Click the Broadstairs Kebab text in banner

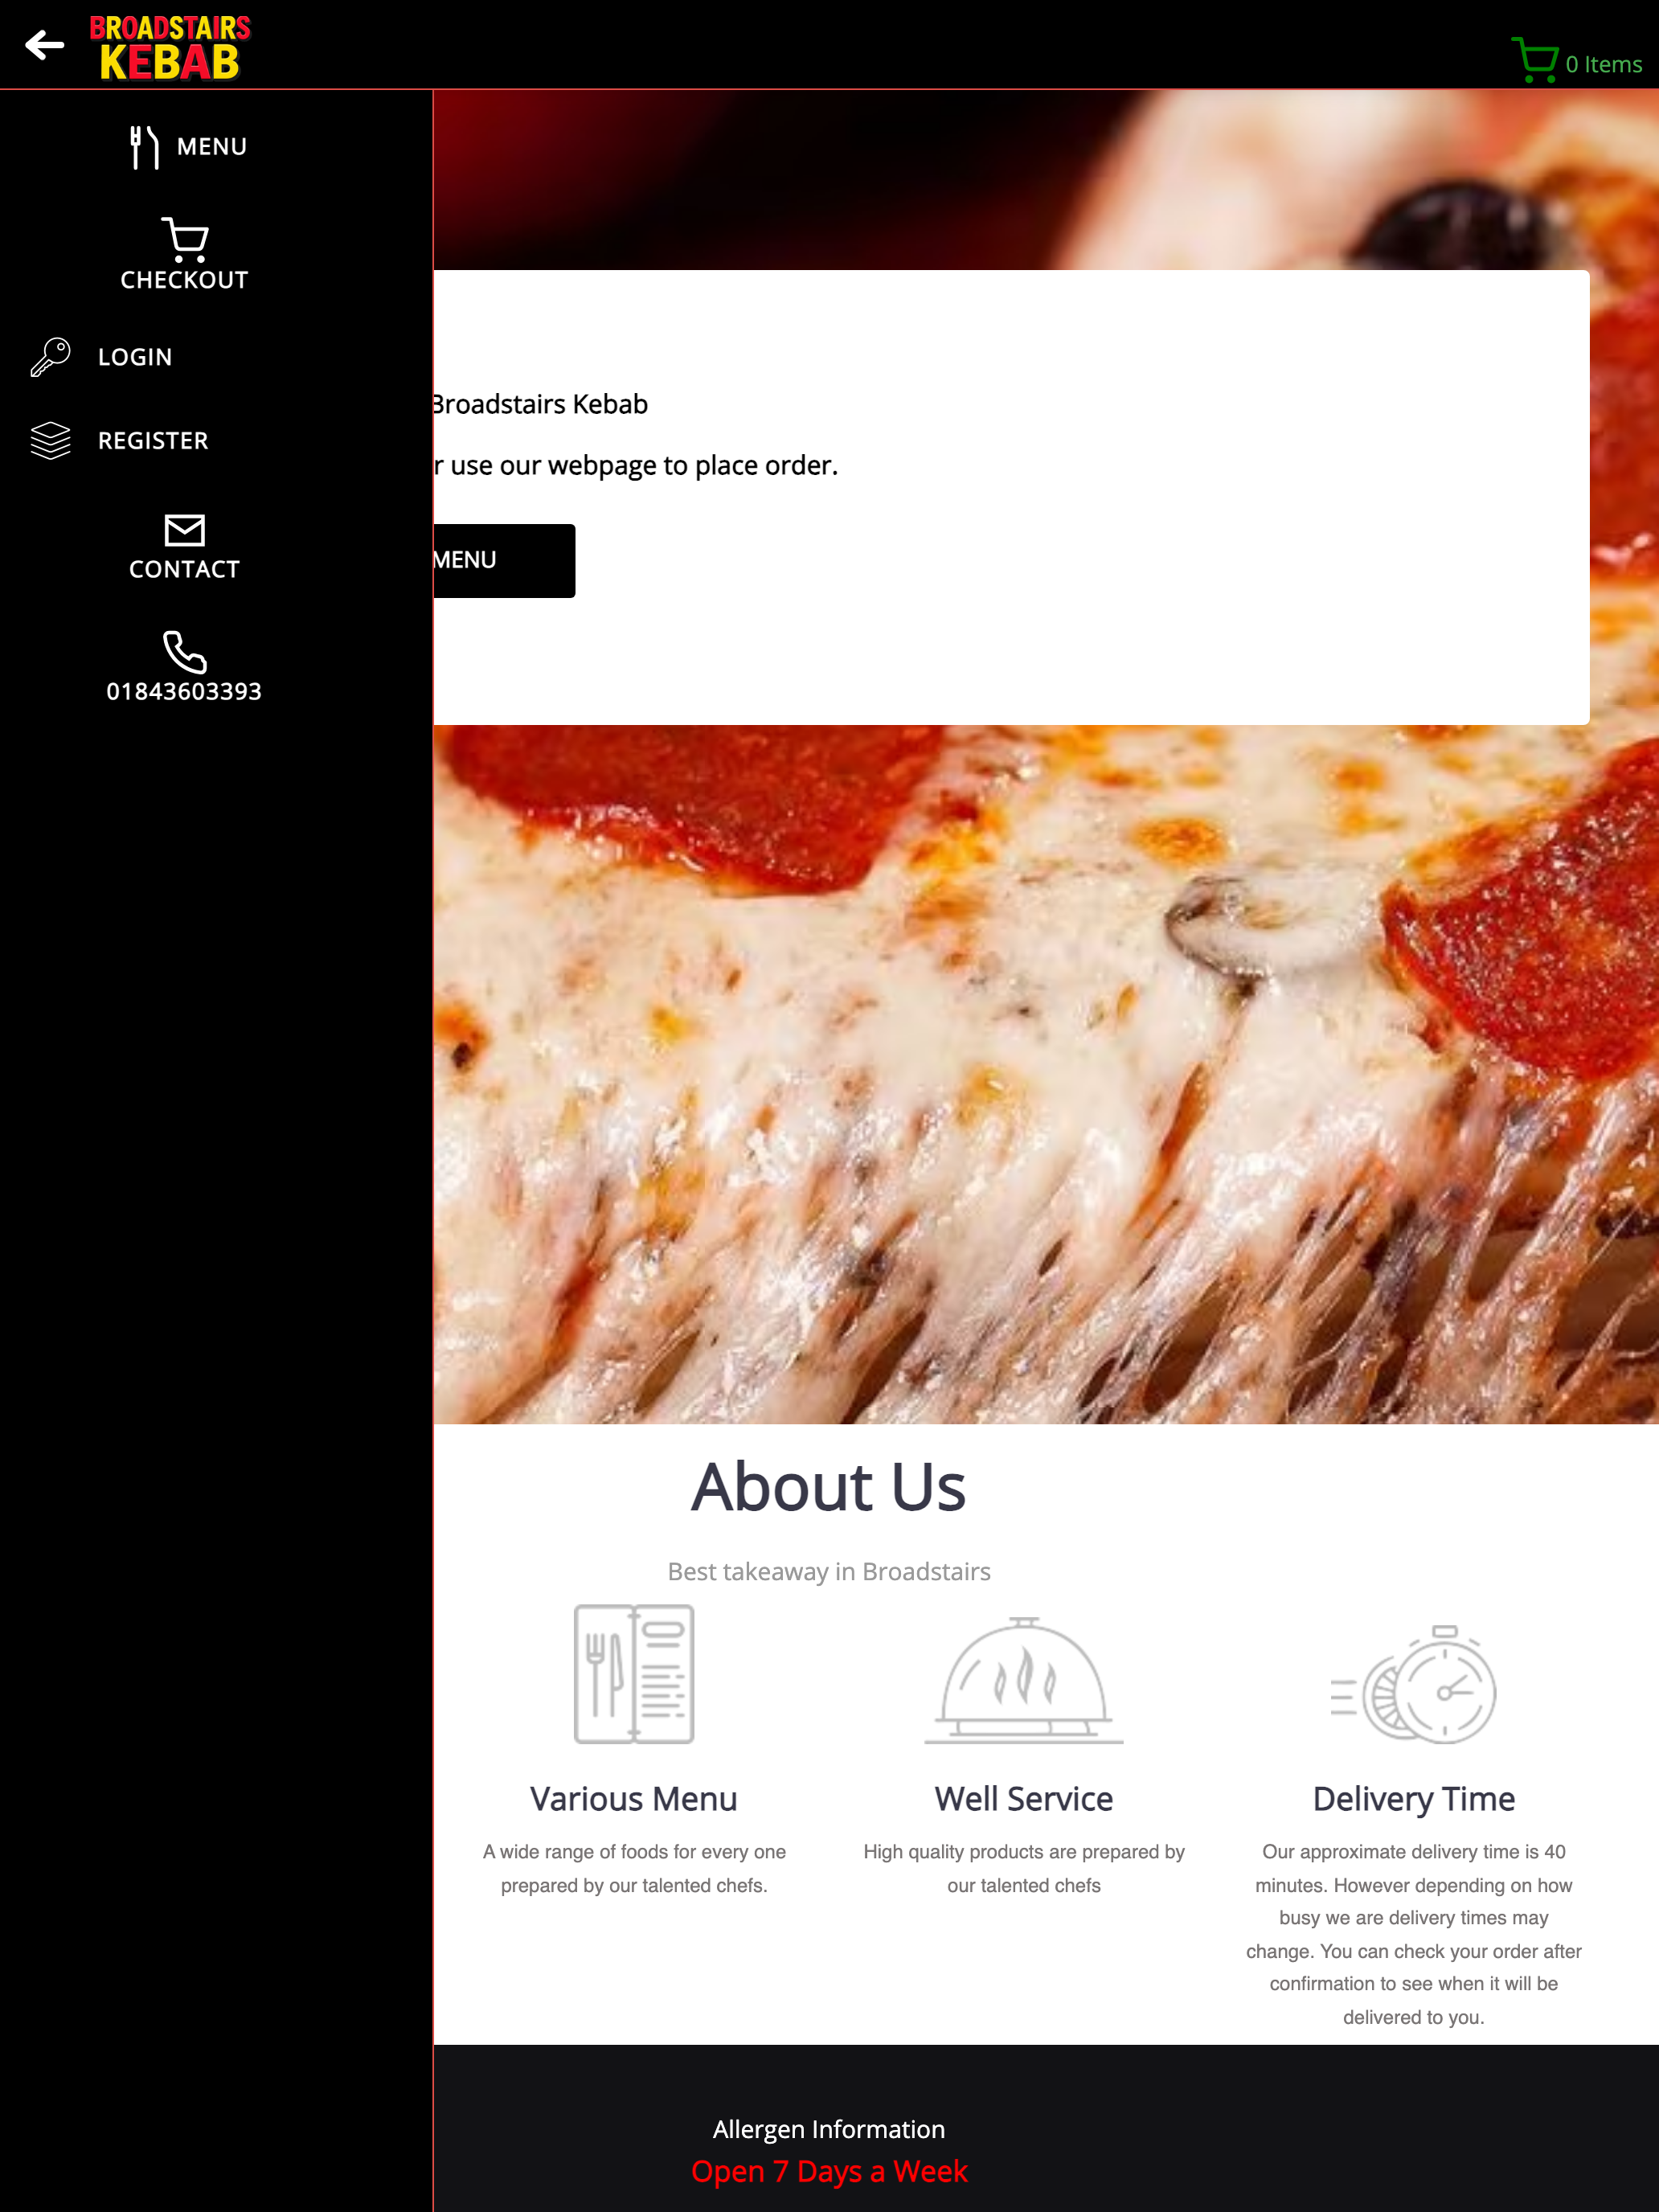[x=541, y=404]
